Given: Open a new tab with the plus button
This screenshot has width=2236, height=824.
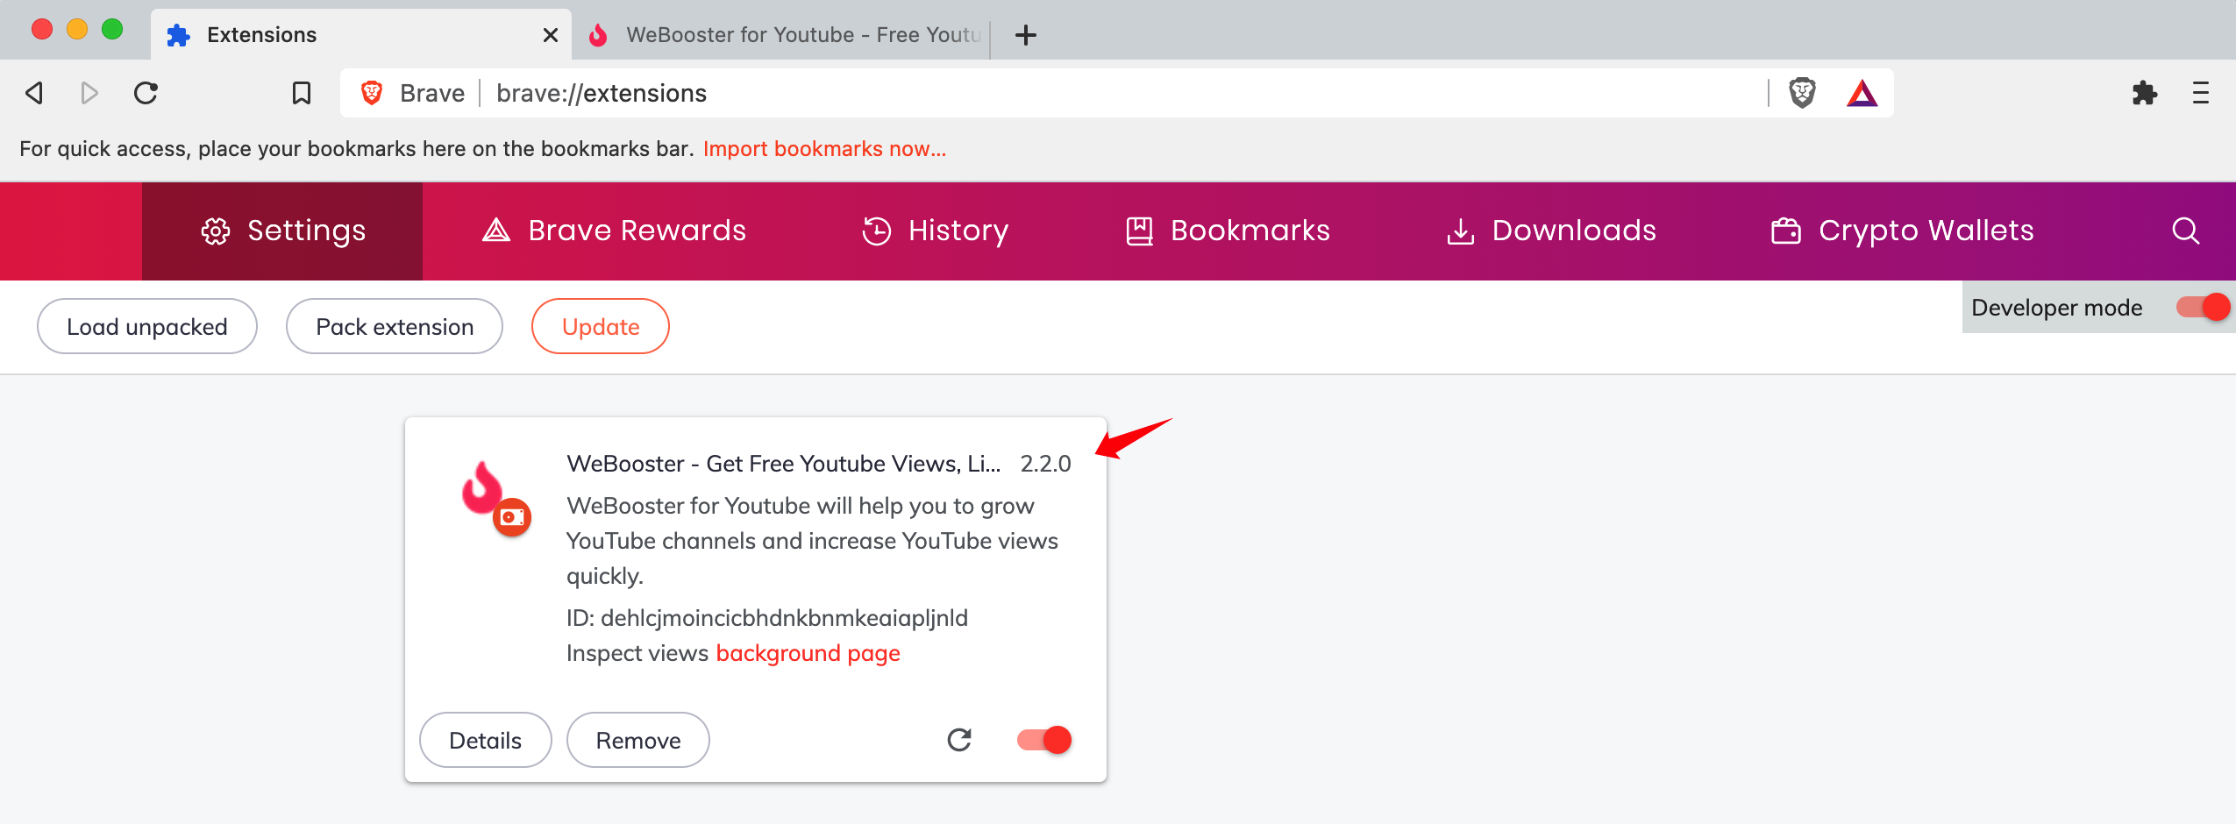Looking at the screenshot, I should pyautogui.click(x=1025, y=35).
